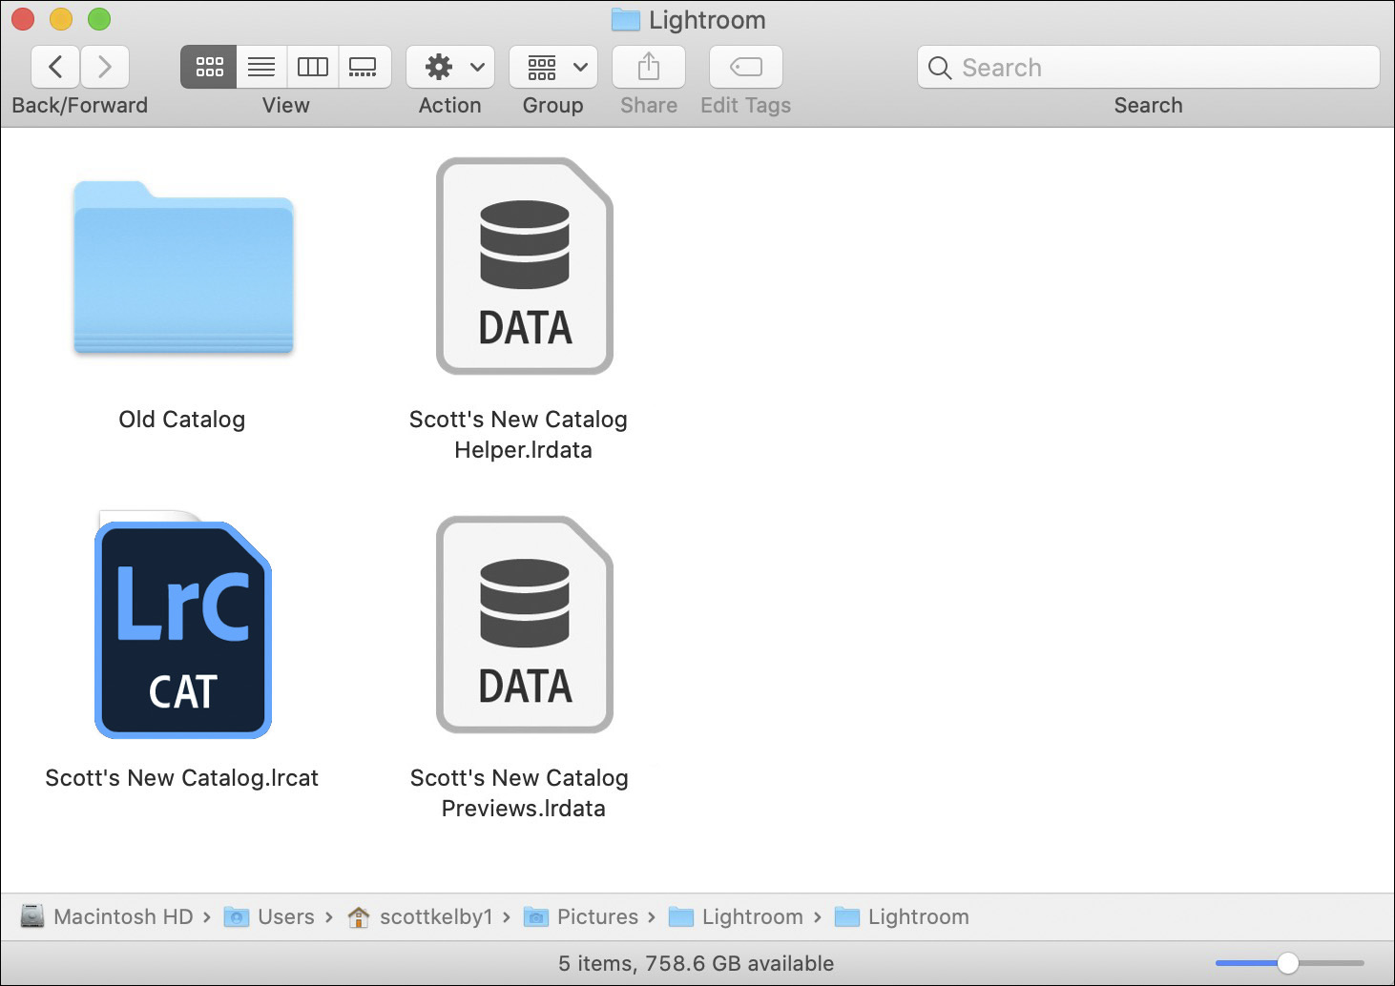Switch to gallery view
This screenshot has width=1395, height=986.
[364, 67]
